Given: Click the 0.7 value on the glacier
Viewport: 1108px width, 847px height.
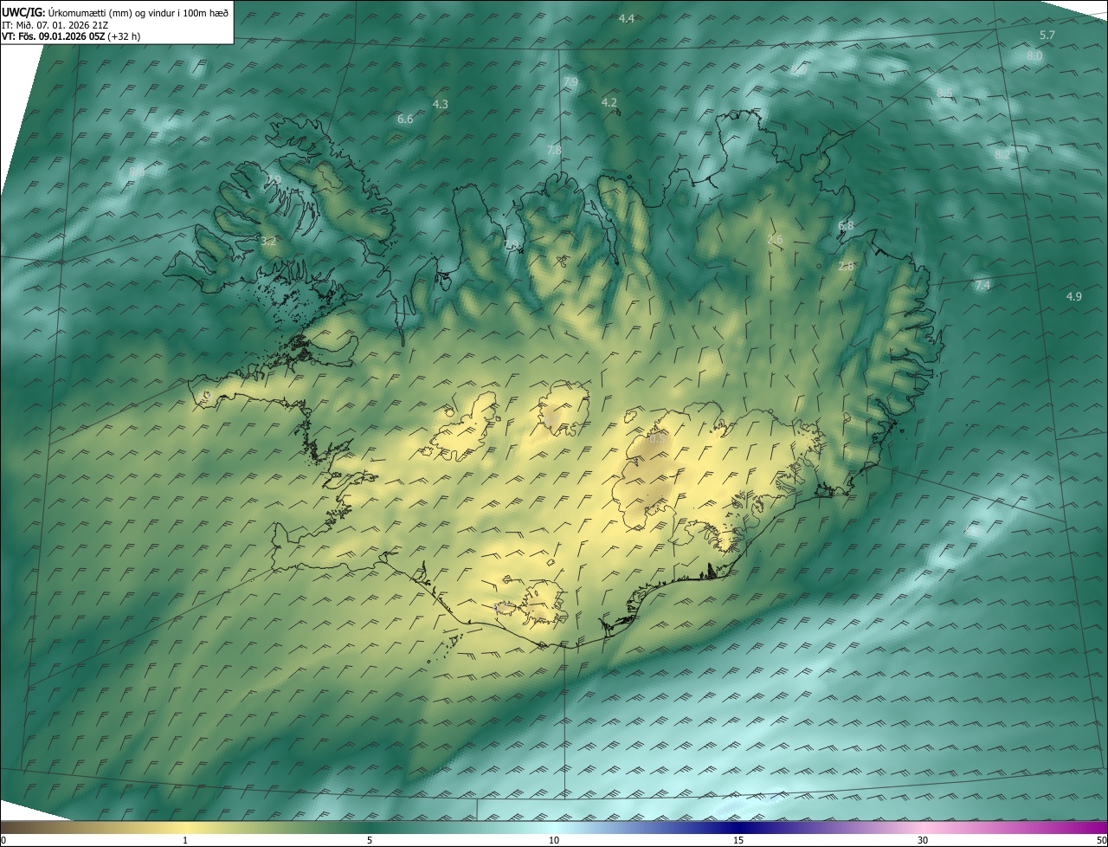Looking at the screenshot, I should [x=551, y=420].
